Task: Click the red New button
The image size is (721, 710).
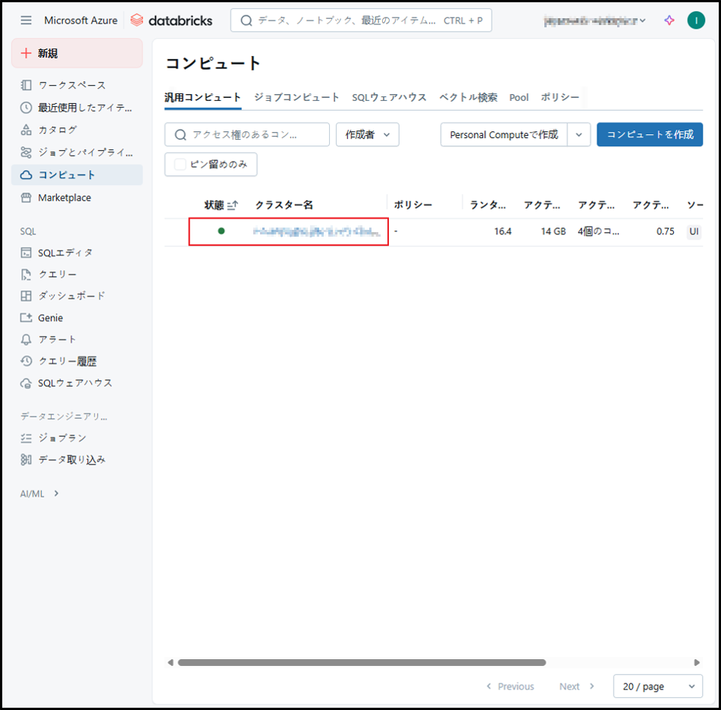Action: tap(77, 53)
